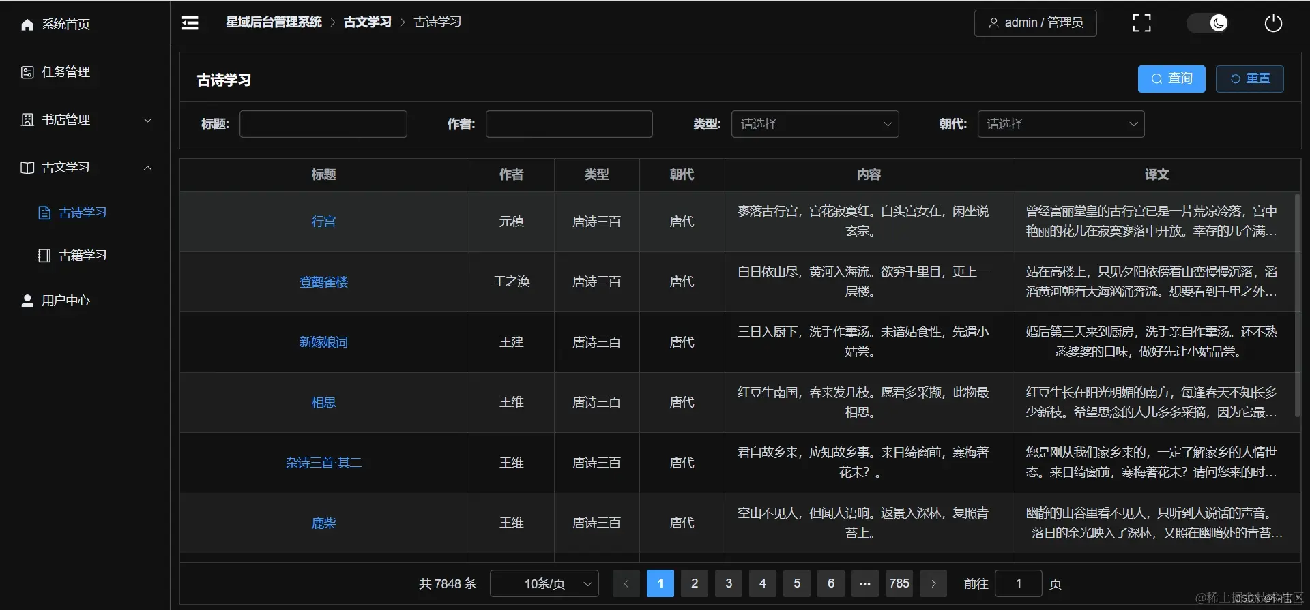Click the 内容 column header
This screenshot has height=610, width=1310.
click(x=869, y=174)
